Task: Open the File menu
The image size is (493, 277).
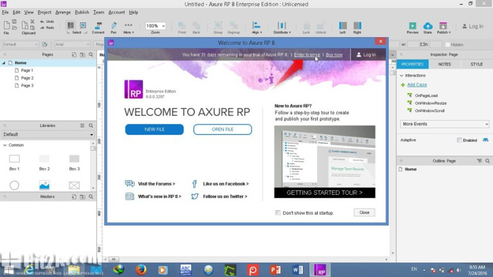Action: pos(5,12)
